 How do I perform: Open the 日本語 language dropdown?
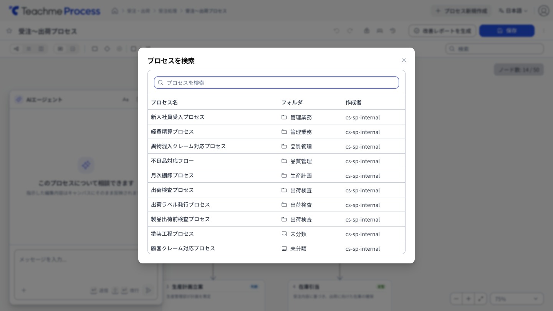(x=513, y=11)
